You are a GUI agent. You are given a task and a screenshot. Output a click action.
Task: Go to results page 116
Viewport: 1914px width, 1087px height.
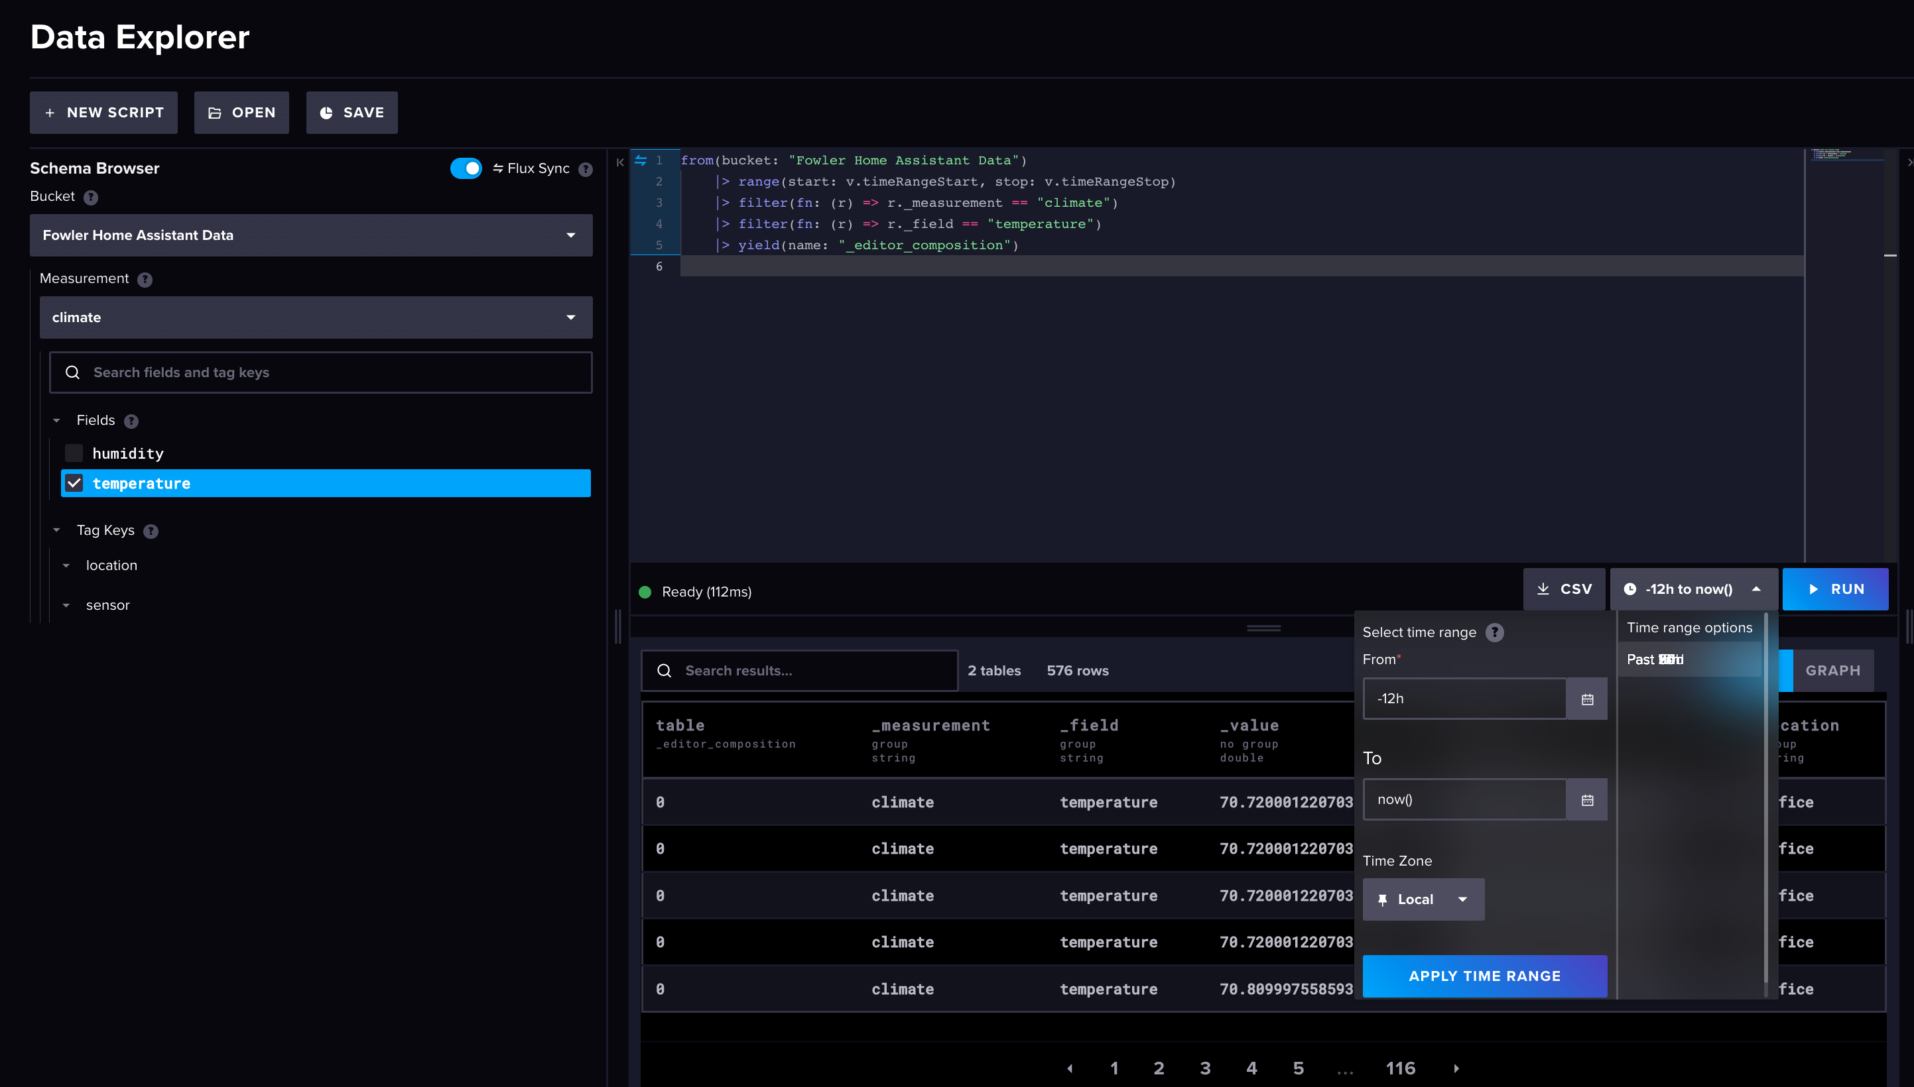[x=1401, y=1068]
